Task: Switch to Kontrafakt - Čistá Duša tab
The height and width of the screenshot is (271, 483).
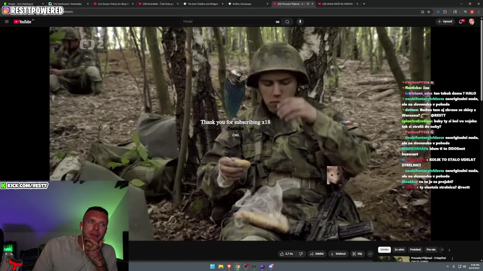Action: coord(157,4)
